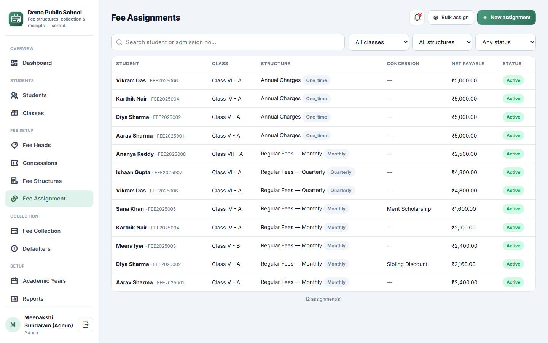The height and width of the screenshot is (343, 548).
Task: Click the Students person icon
Action: 14,95
